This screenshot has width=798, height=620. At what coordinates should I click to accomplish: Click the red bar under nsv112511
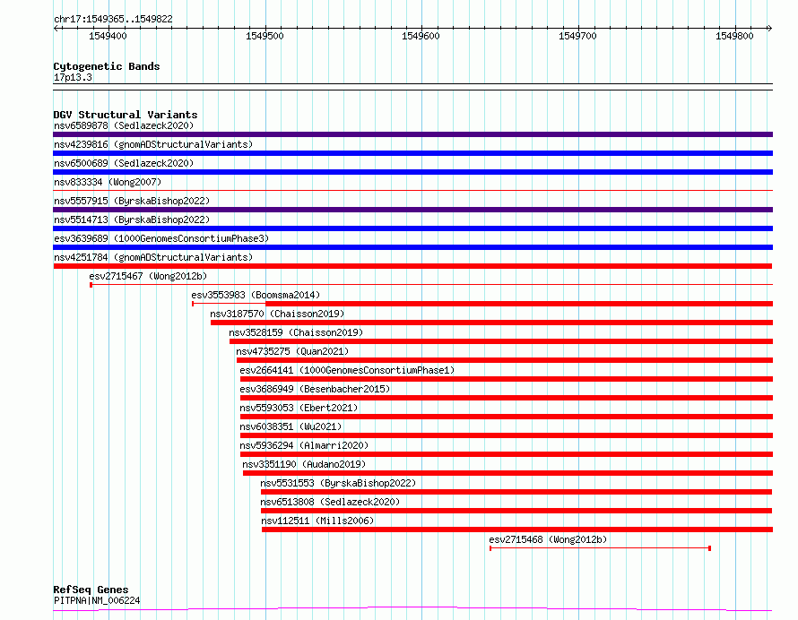(x=517, y=530)
